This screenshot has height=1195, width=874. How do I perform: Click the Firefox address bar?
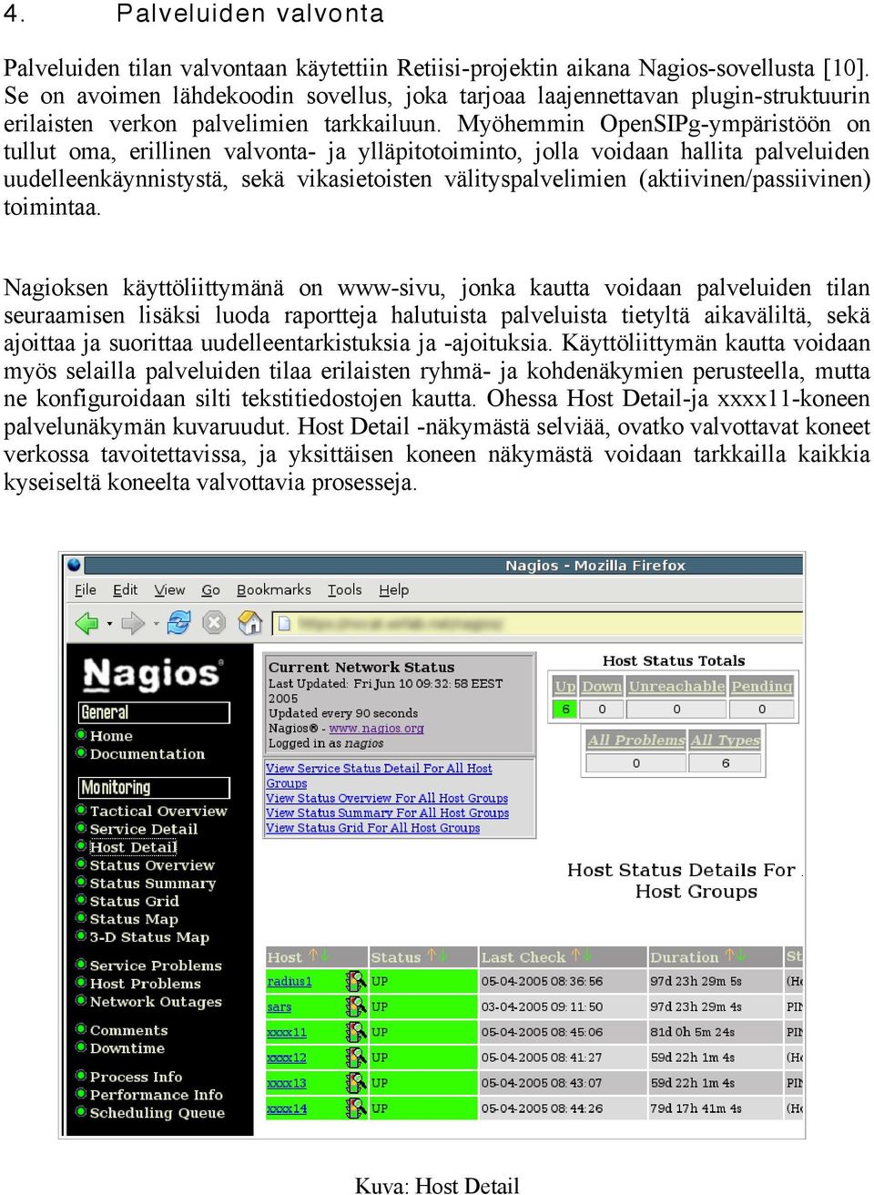point(536,623)
